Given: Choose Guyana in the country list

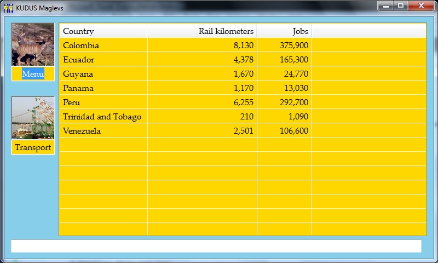Looking at the screenshot, I should pos(78,74).
